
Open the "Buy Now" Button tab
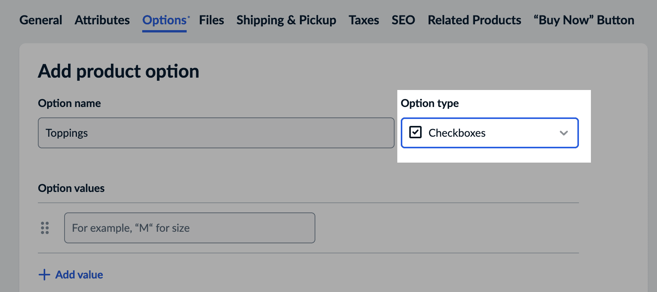tap(584, 20)
